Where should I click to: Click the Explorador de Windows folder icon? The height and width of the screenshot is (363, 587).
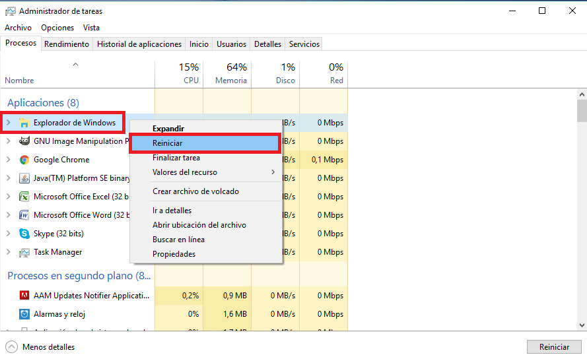click(x=24, y=123)
